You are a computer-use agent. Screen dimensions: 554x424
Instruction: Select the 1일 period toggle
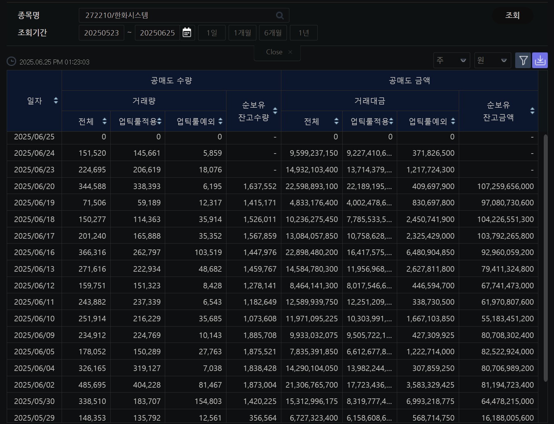point(212,33)
